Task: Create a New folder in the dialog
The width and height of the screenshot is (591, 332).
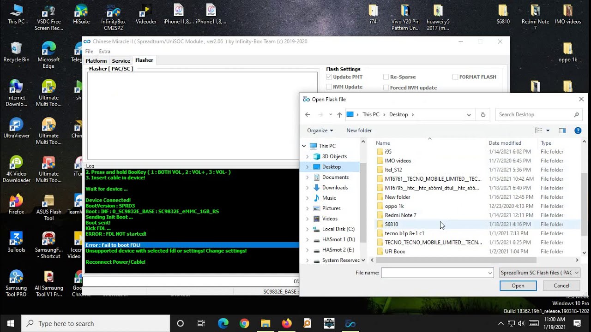Action: pyautogui.click(x=359, y=130)
